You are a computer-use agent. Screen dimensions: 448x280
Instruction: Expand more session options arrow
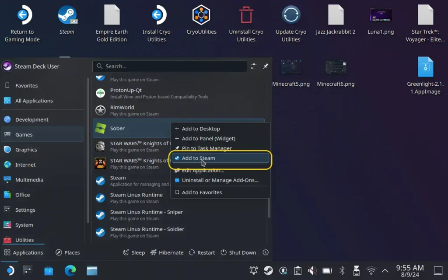(266, 252)
